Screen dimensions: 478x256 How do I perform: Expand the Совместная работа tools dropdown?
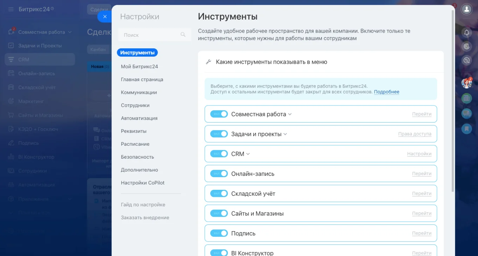[290, 114]
